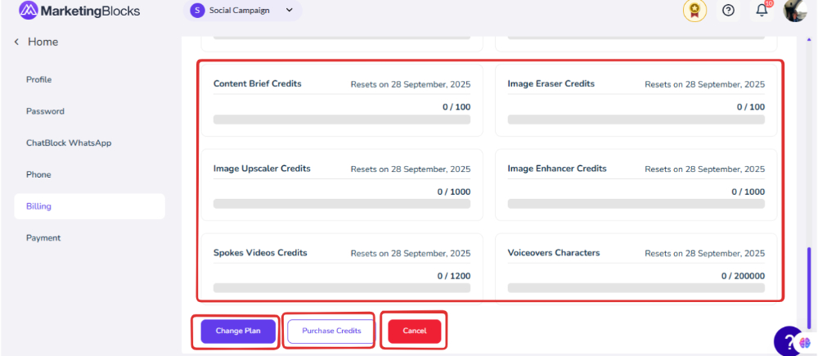Click the purple S workspace avatar
Image resolution: width=818 pixels, height=356 pixels.
click(197, 11)
